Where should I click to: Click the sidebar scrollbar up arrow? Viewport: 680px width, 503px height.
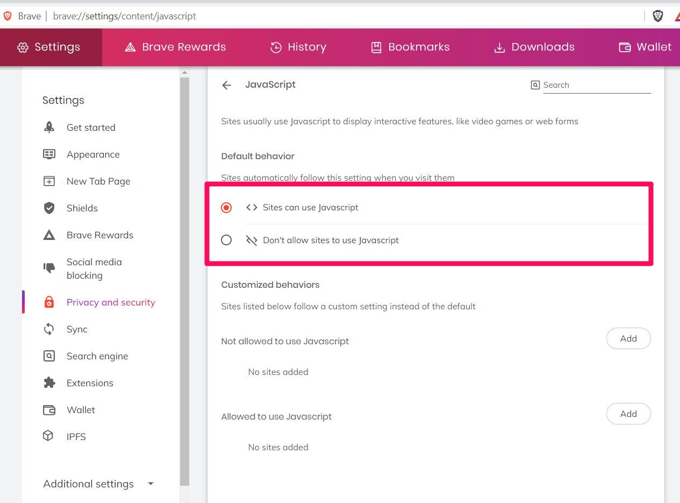[x=184, y=73]
